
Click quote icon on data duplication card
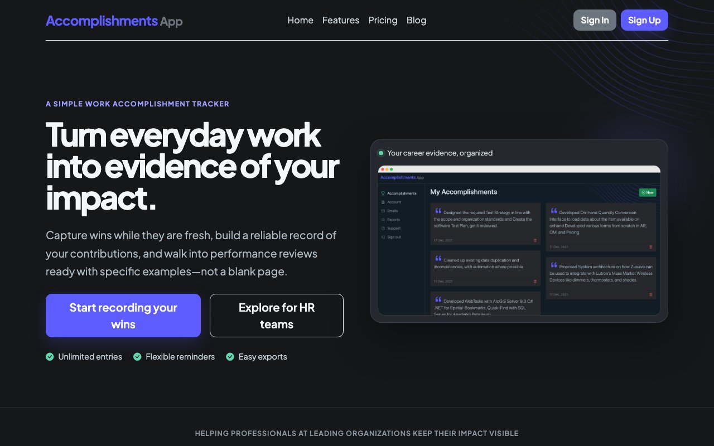pyautogui.click(x=438, y=259)
